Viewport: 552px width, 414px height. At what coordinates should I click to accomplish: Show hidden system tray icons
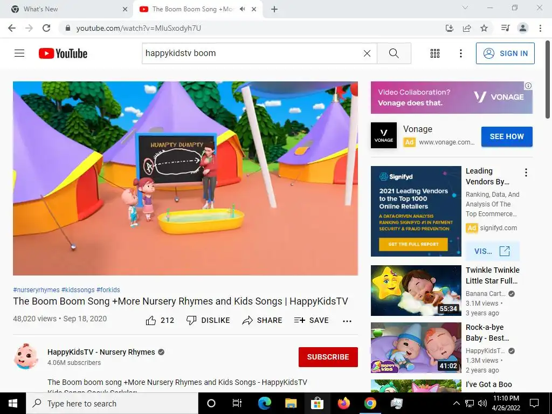point(456,403)
